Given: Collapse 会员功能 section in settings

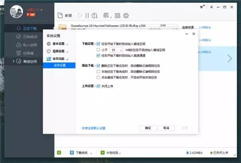Looking at the screenshot, I should (x=59, y=59).
